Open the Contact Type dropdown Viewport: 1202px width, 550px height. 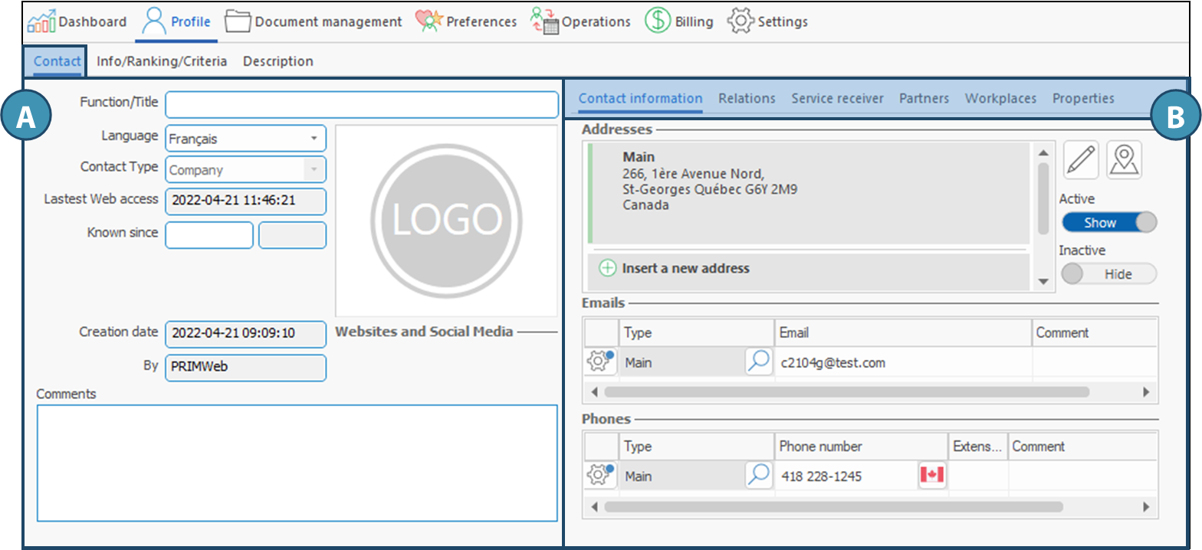coord(314,170)
